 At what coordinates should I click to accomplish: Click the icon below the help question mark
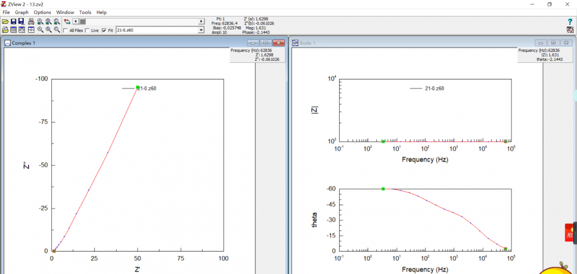click(570, 30)
